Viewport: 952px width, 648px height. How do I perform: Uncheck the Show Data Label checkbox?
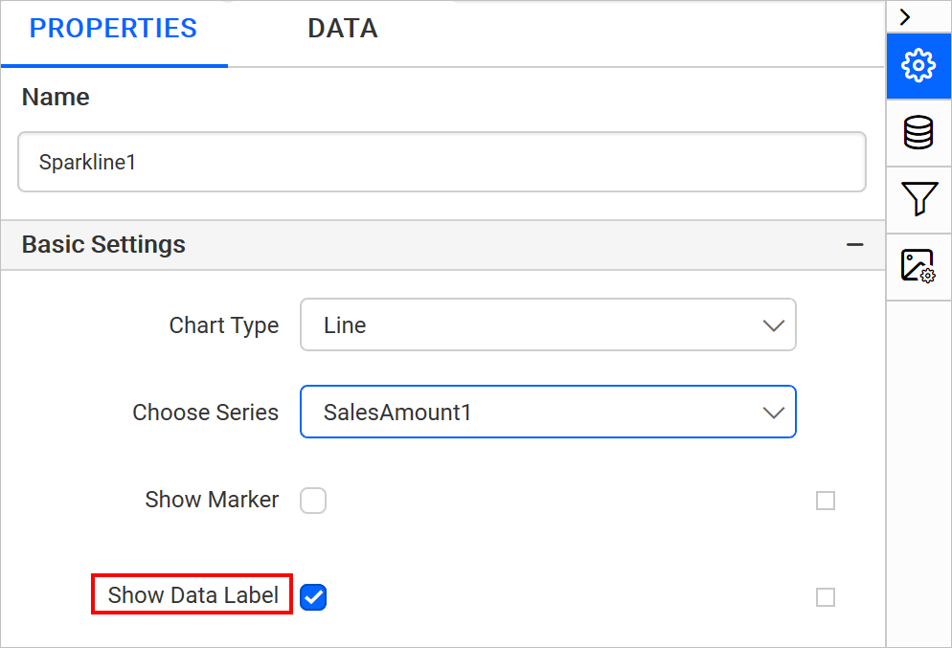tap(313, 597)
